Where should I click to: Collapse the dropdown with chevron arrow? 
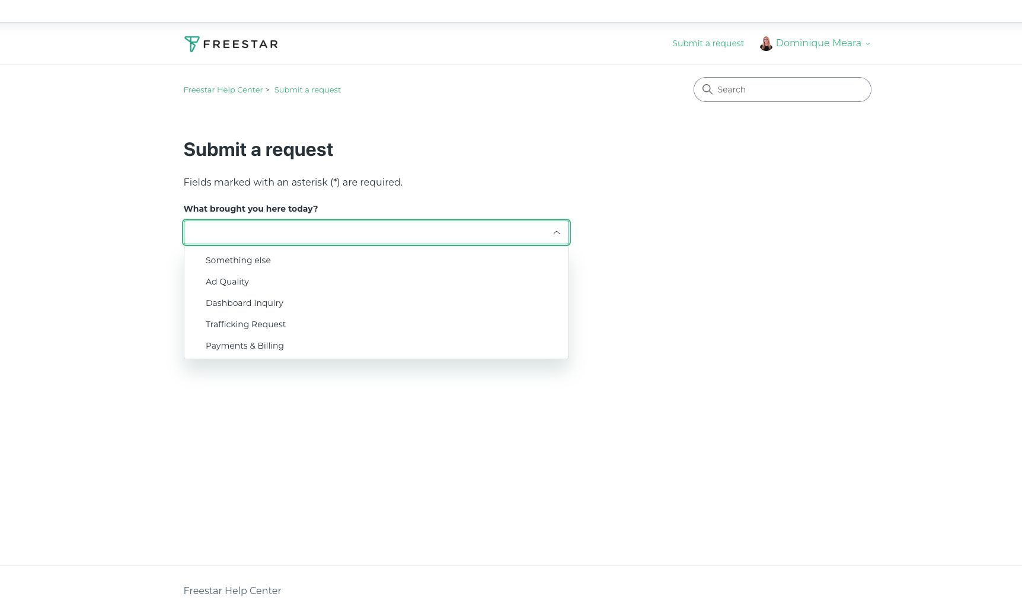(557, 232)
